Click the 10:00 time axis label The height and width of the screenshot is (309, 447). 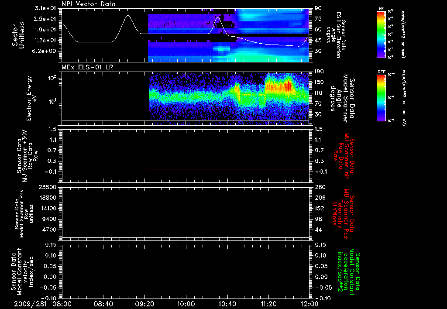tap(186, 304)
